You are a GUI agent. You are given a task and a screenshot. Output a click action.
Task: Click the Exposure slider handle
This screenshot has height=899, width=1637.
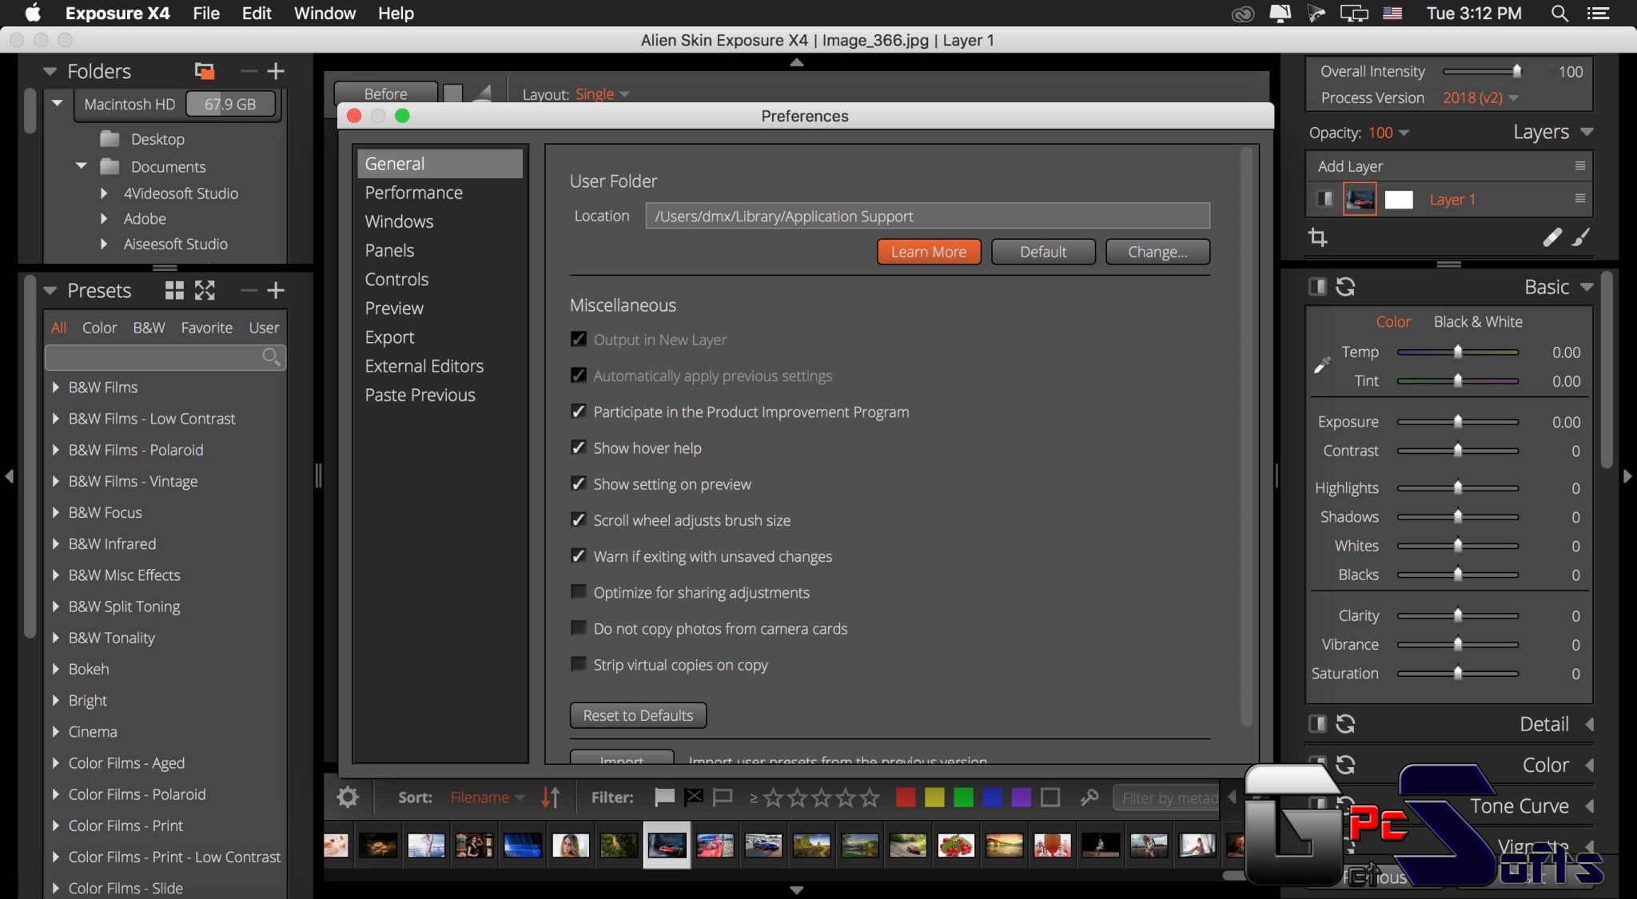[1458, 421]
